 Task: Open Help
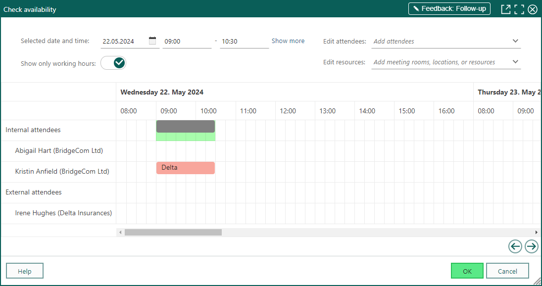point(25,271)
